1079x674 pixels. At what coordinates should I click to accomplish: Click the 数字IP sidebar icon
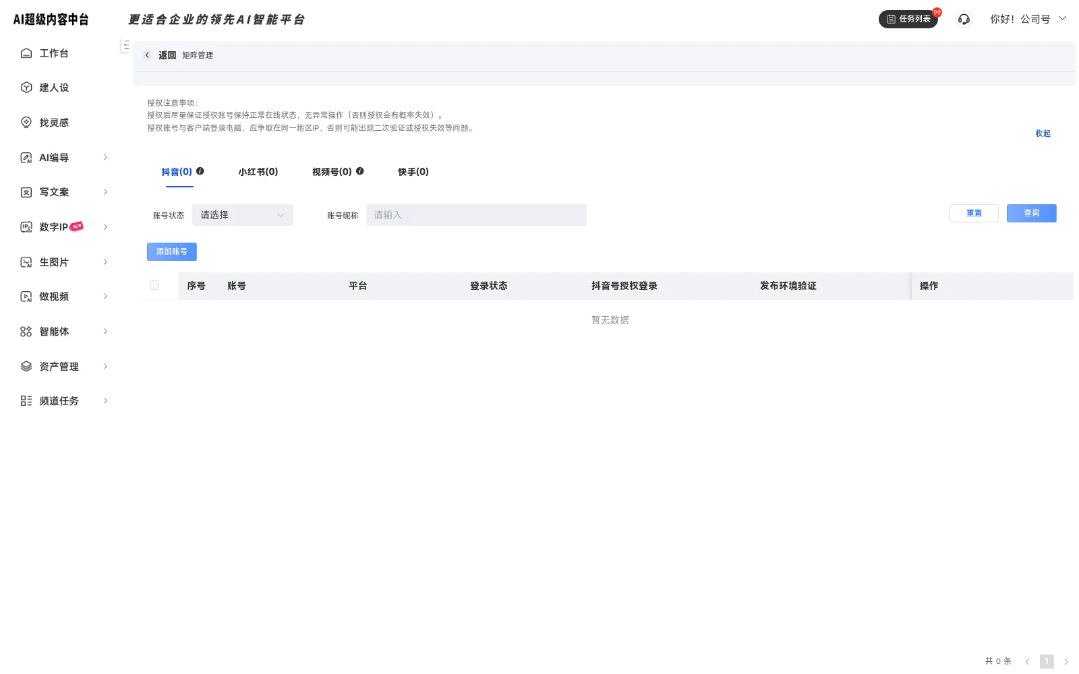pos(26,227)
